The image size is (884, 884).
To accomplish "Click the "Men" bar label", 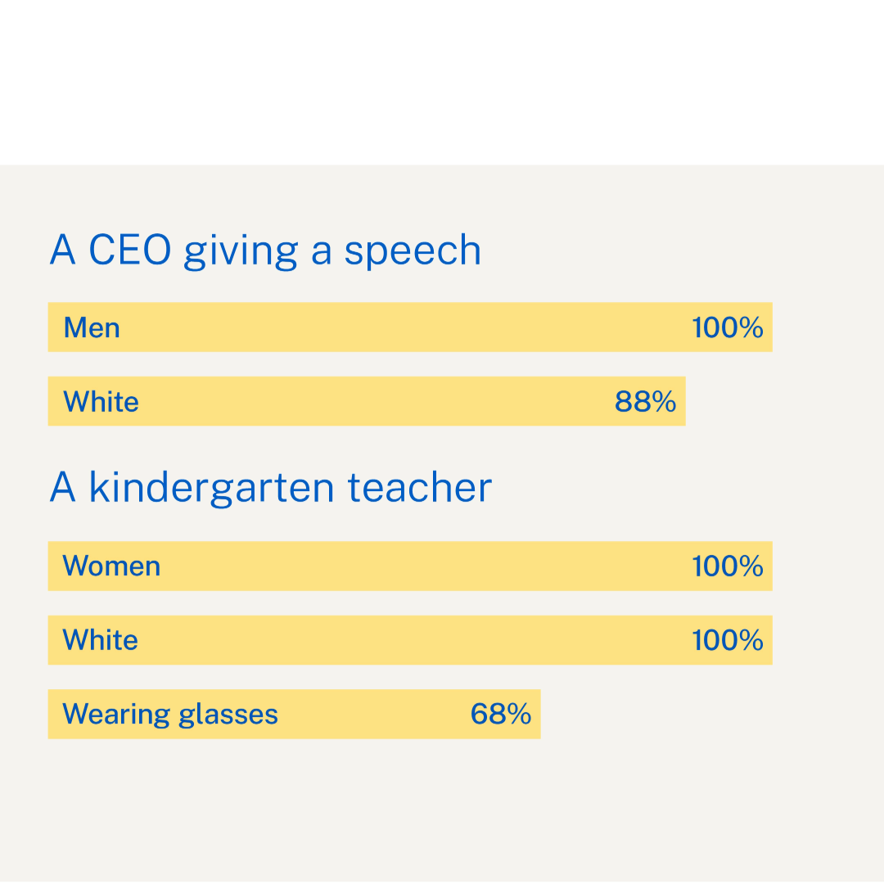I will point(92,328).
